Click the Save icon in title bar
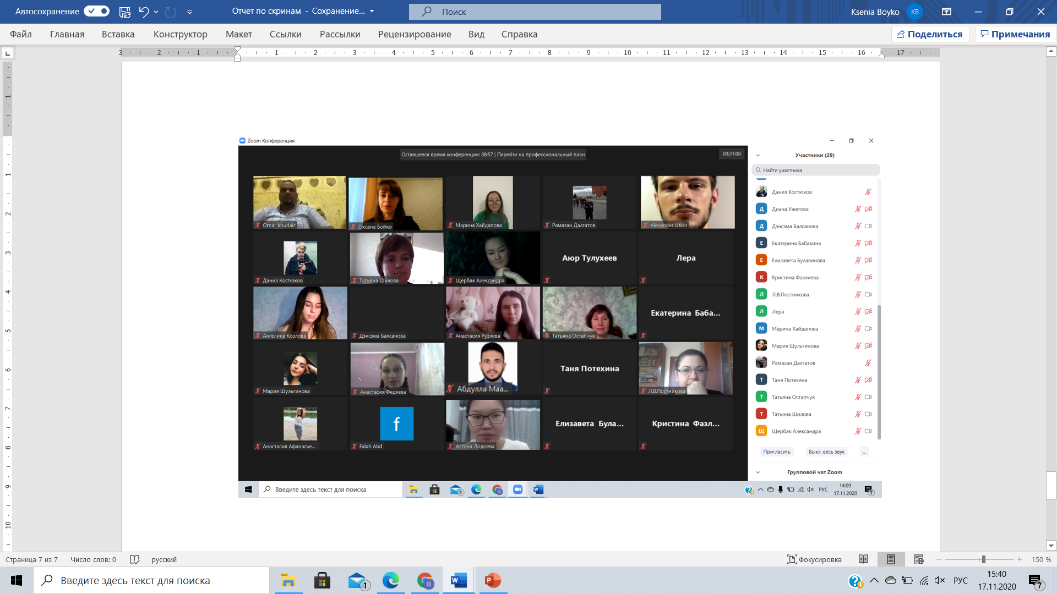Screen dimensions: 1057x594 point(125,12)
